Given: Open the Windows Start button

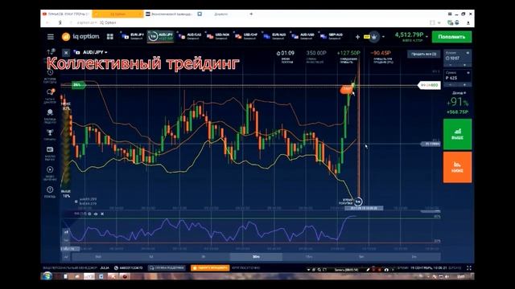Looking at the screenshot, I should 47,276.
